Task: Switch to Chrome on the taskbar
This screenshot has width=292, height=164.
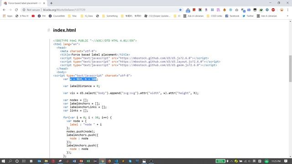Action: [x=102, y=161]
